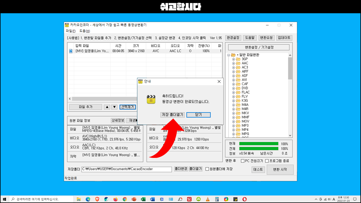This screenshot has width=361, height=203.
Task: Move selected file up with up-arrow button
Action: pos(107,107)
